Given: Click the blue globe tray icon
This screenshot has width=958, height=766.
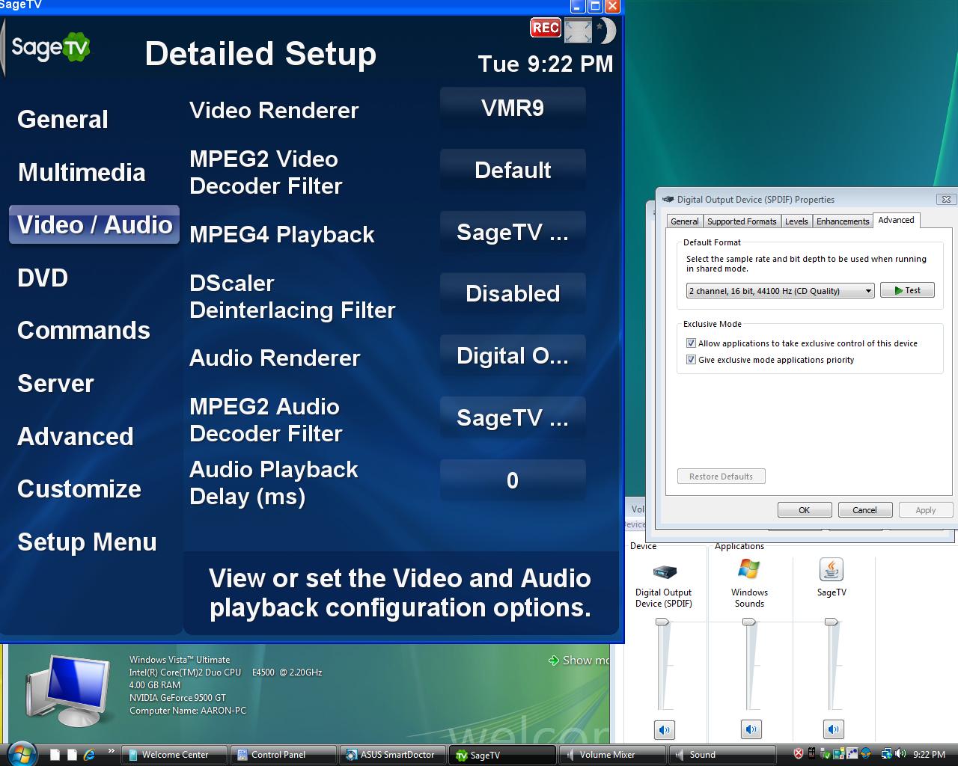Looking at the screenshot, I should (x=866, y=754).
